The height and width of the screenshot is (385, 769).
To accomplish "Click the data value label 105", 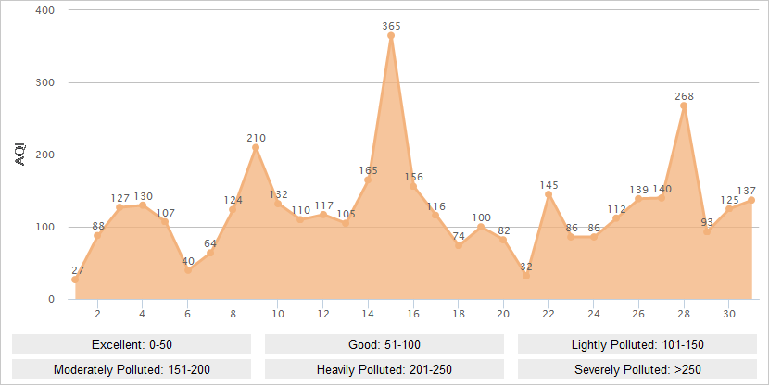I will coord(347,214).
